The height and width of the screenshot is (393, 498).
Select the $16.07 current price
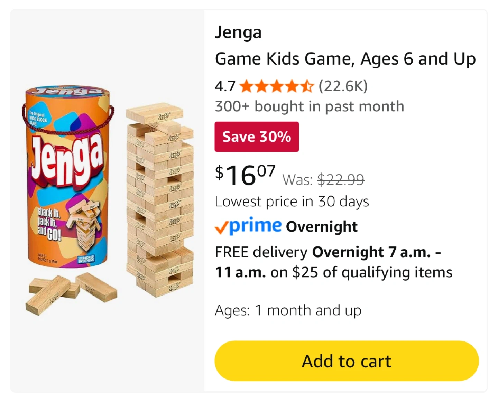[245, 175]
